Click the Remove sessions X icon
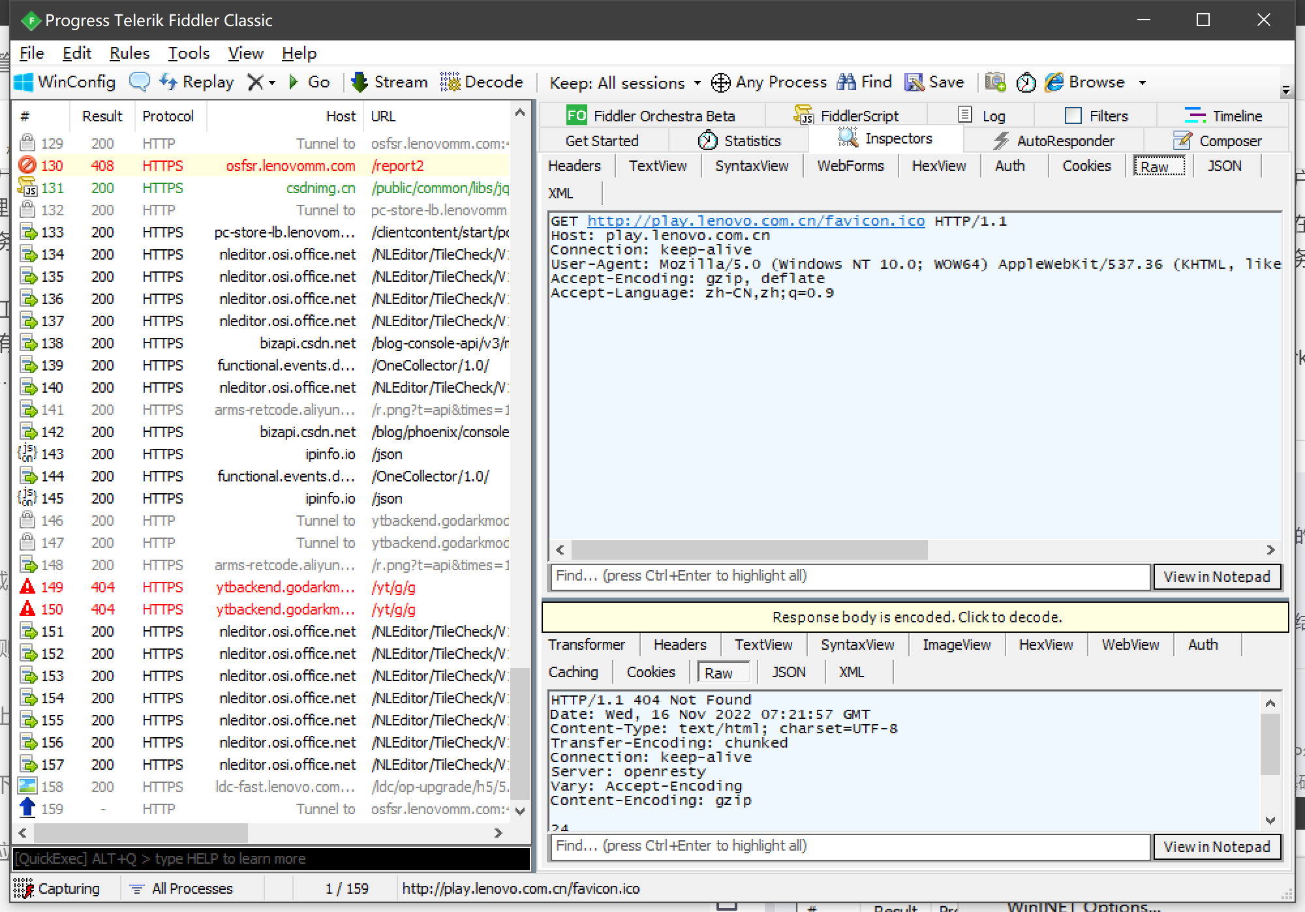 (x=255, y=82)
